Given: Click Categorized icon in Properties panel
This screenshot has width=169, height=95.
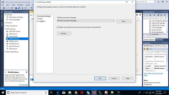Looking at the screenshot, I should (145, 49).
